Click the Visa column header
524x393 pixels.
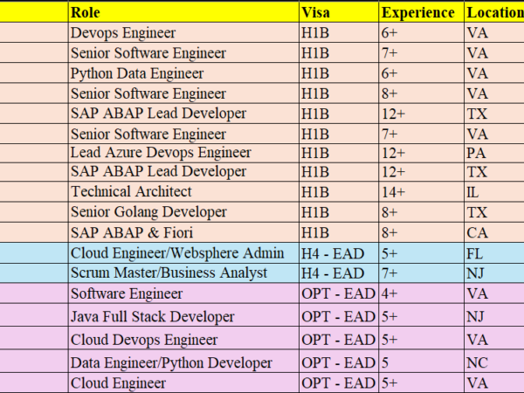(x=337, y=12)
